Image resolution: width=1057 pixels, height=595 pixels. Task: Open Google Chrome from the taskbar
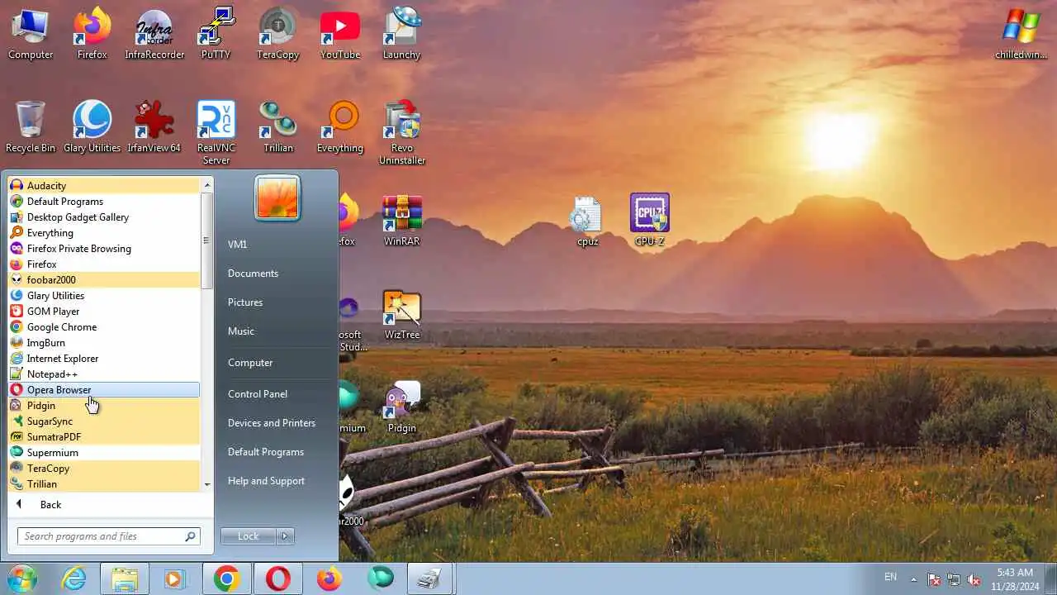[226, 579]
